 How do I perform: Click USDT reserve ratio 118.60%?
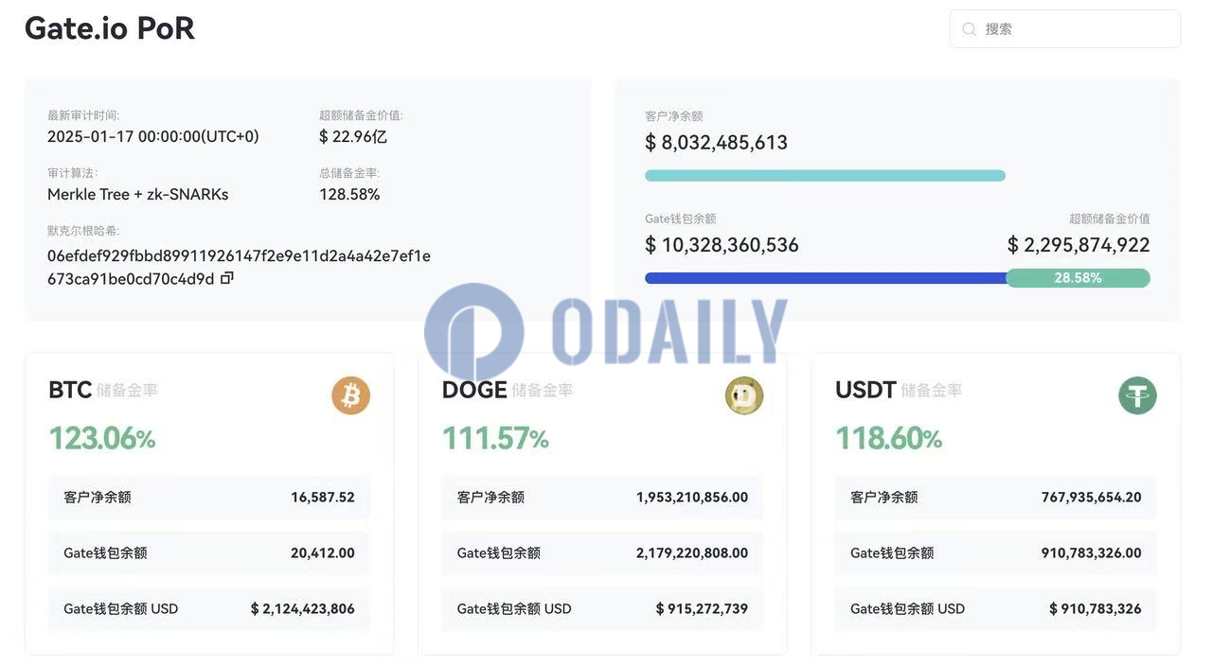click(x=888, y=438)
